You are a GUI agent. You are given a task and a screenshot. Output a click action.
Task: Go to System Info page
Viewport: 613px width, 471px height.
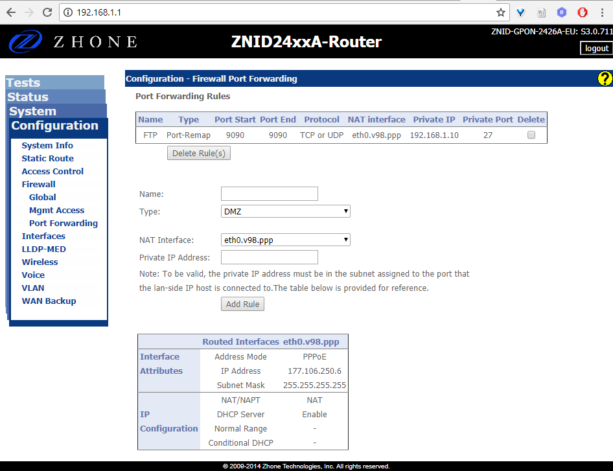47,145
